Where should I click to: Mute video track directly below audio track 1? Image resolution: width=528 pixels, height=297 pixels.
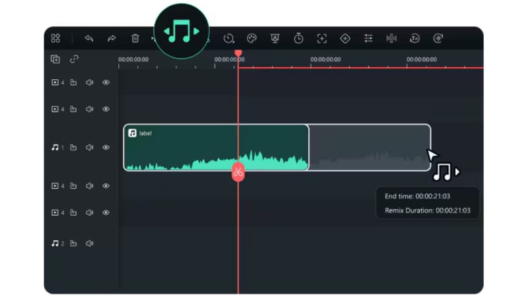coord(89,186)
